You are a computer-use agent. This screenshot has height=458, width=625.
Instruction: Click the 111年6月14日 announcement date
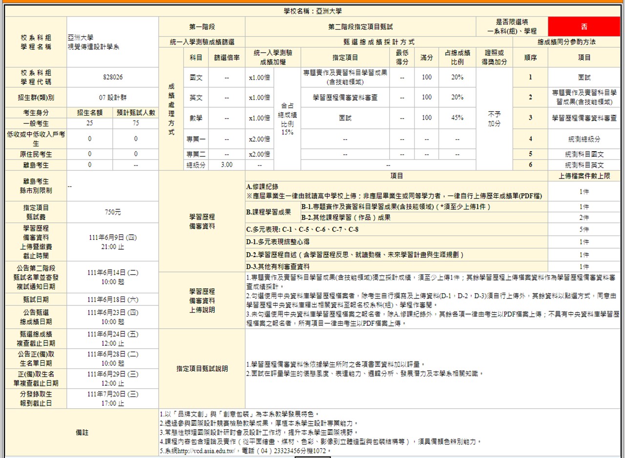tap(113, 278)
